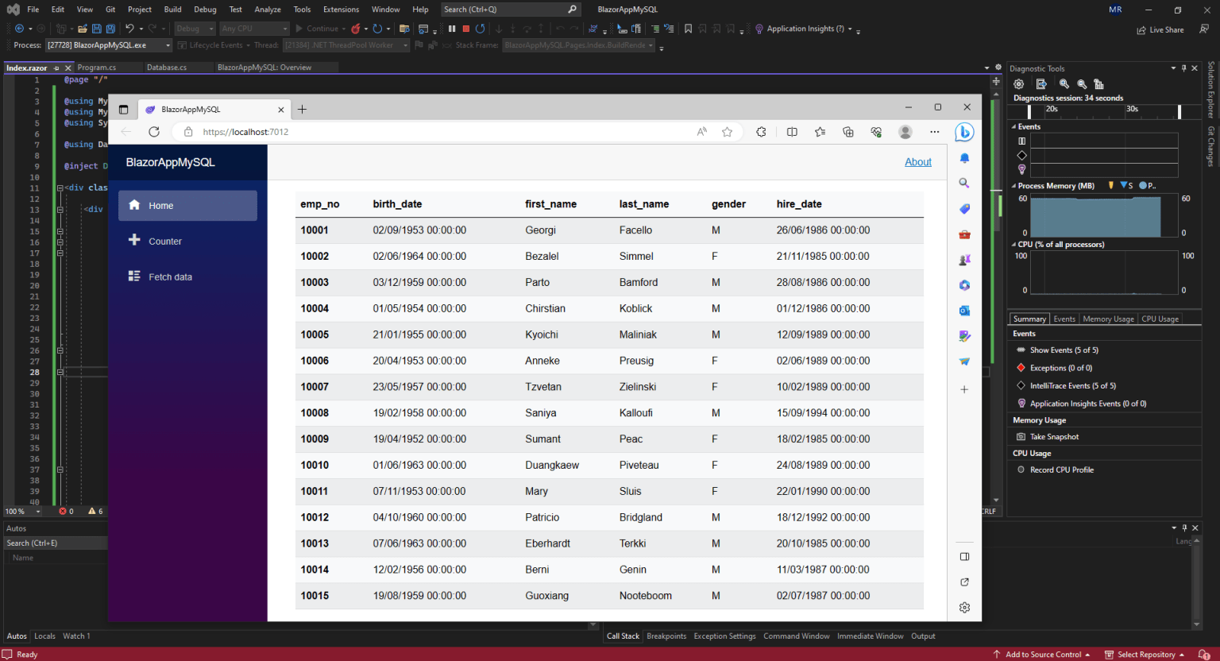Toggle auto-hide pin on Diagnostic Tools panel

click(1183, 68)
